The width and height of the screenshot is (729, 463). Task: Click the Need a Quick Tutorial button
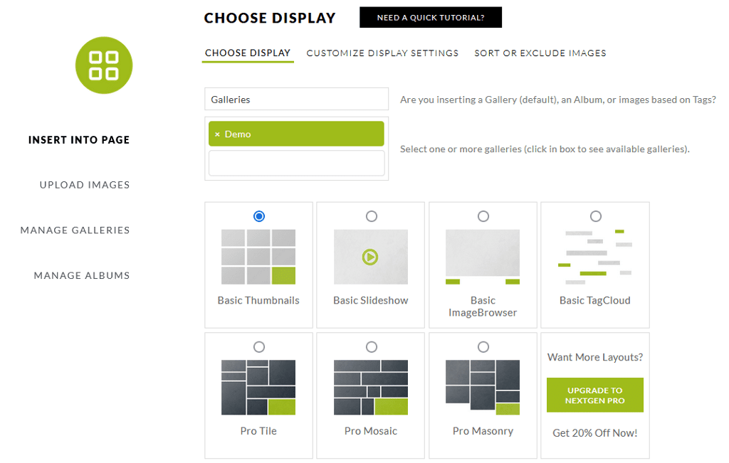pos(431,18)
